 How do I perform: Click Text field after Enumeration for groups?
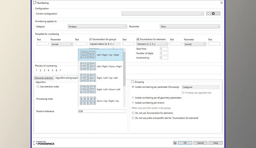[129, 44]
